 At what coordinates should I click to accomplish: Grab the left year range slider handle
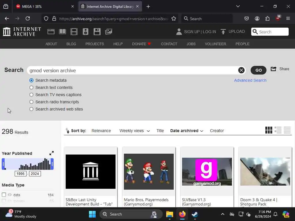pyautogui.click(x=3, y=164)
